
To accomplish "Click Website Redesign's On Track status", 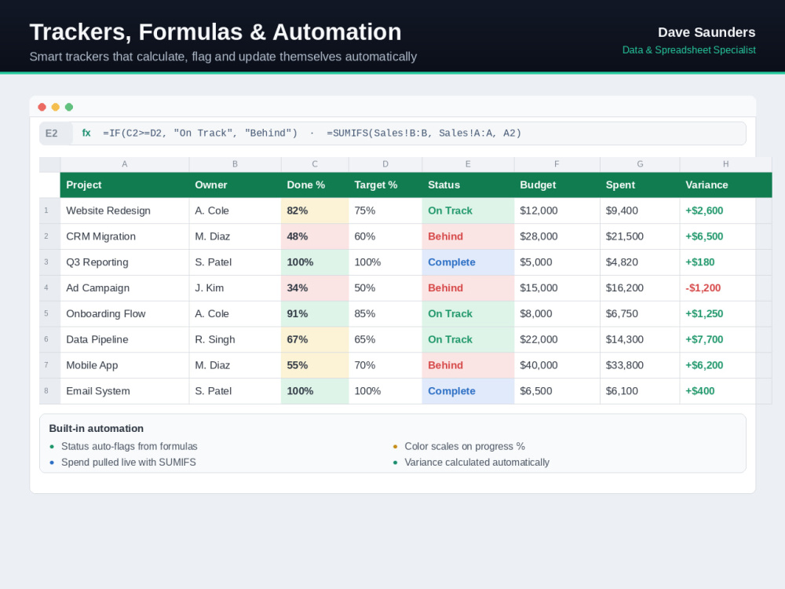I will click(468, 210).
